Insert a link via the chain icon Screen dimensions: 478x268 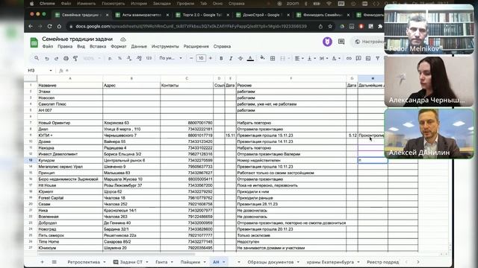349,58
